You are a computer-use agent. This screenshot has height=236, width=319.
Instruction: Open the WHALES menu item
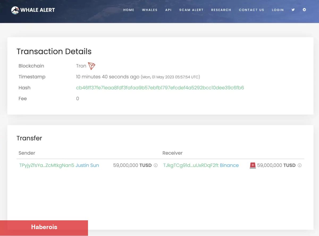coord(150,10)
